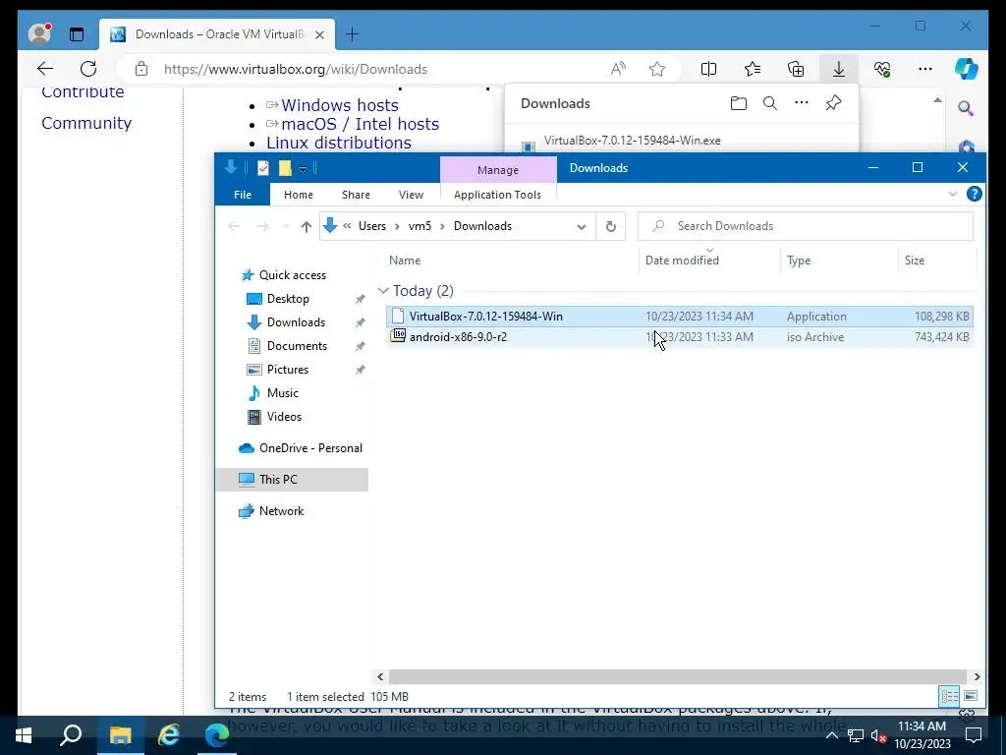The height and width of the screenshot is (755, 1006).
Task: Sort by Date modified column
Action: (x=682, y=260)
